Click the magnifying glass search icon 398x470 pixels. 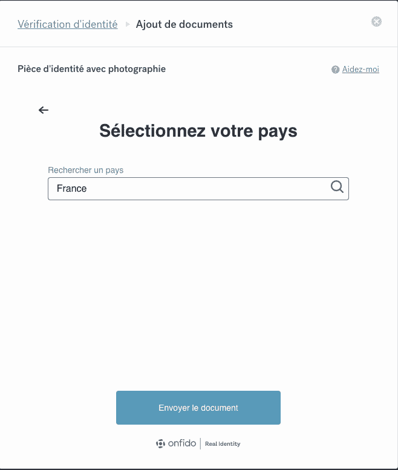[337, 187]
